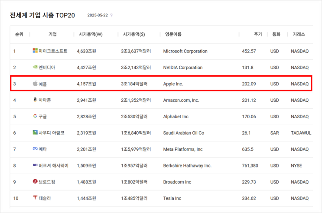Sort by the 기업 column header
Image resolution: width=322 pixels, height=213 pixels.
(x=52, y=34)
